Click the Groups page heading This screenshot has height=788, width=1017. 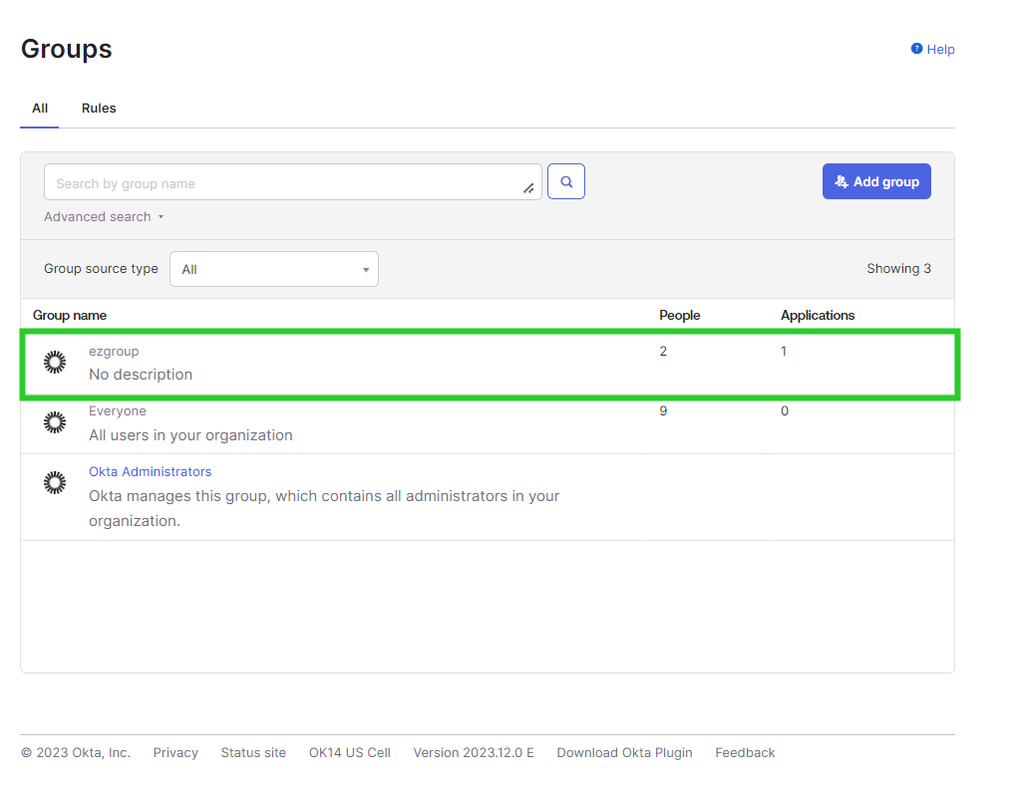point(66,49)
